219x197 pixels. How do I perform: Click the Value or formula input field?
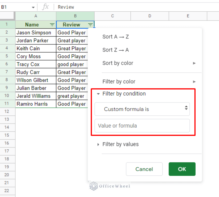pyautogui.click(x=142, y=126)
